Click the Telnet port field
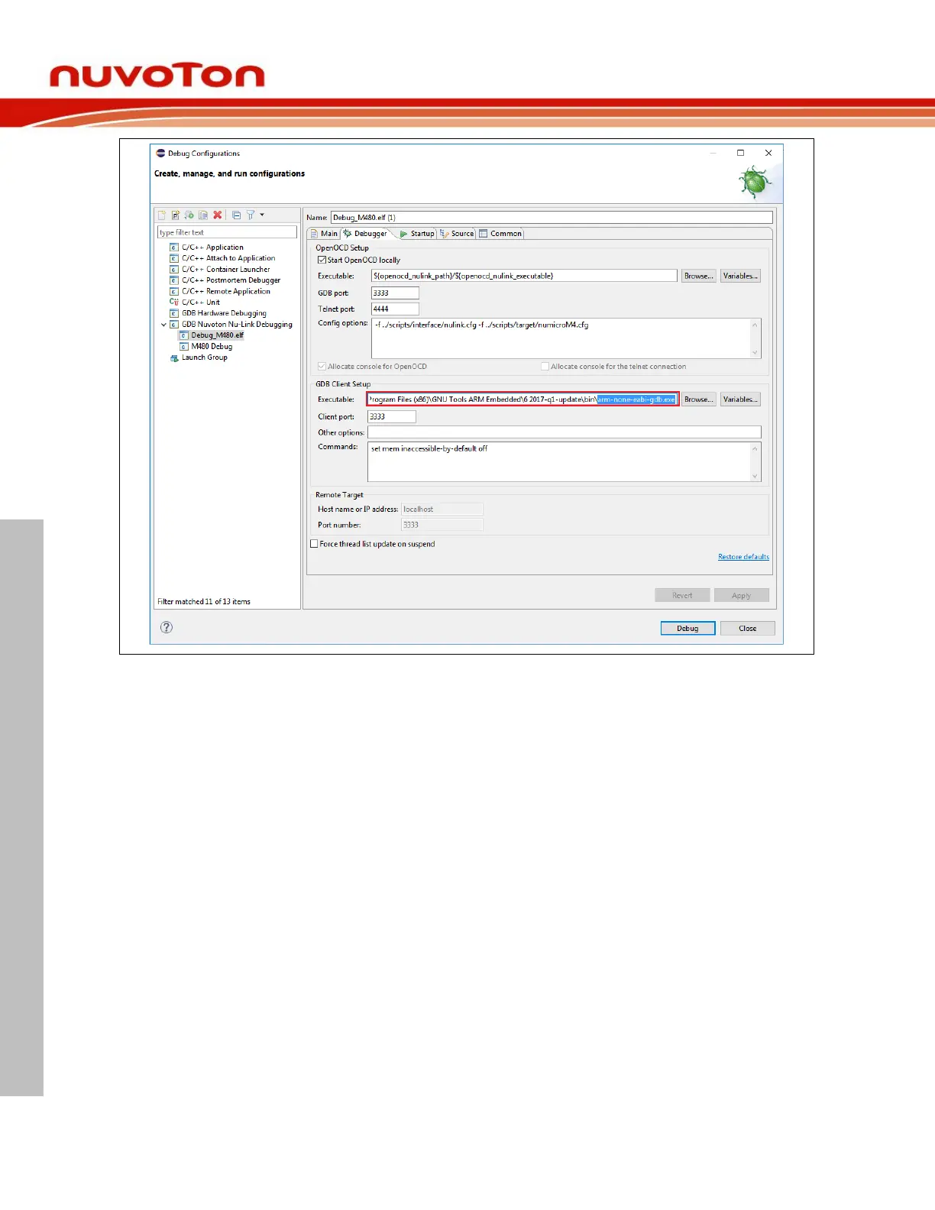Image resolution: width=935 pixels, height=1210 pixels. [395, 309]
